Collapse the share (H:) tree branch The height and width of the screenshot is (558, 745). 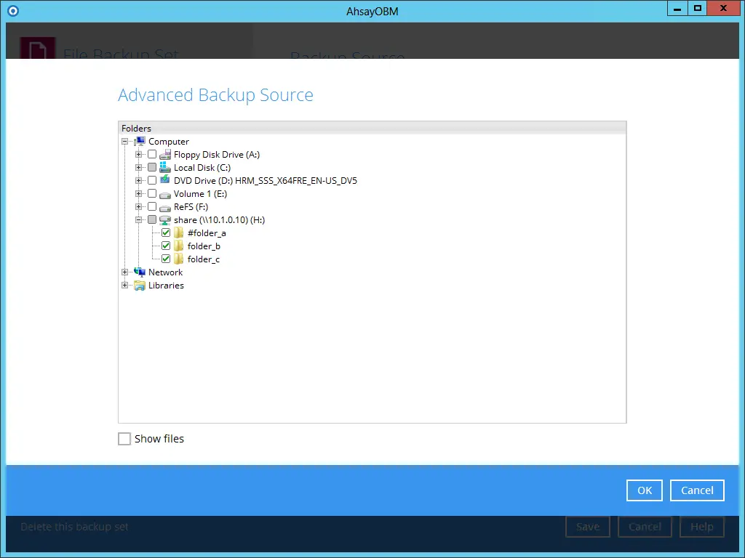pos(138,219)
